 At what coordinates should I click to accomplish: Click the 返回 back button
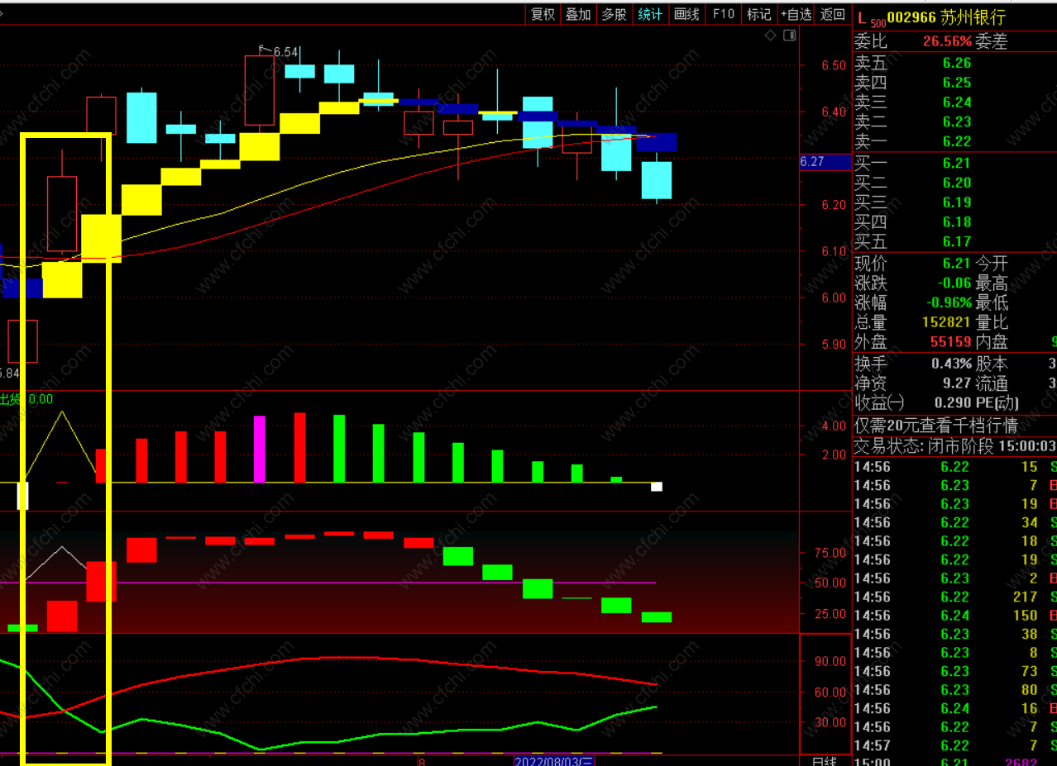[x=833, y=13]
